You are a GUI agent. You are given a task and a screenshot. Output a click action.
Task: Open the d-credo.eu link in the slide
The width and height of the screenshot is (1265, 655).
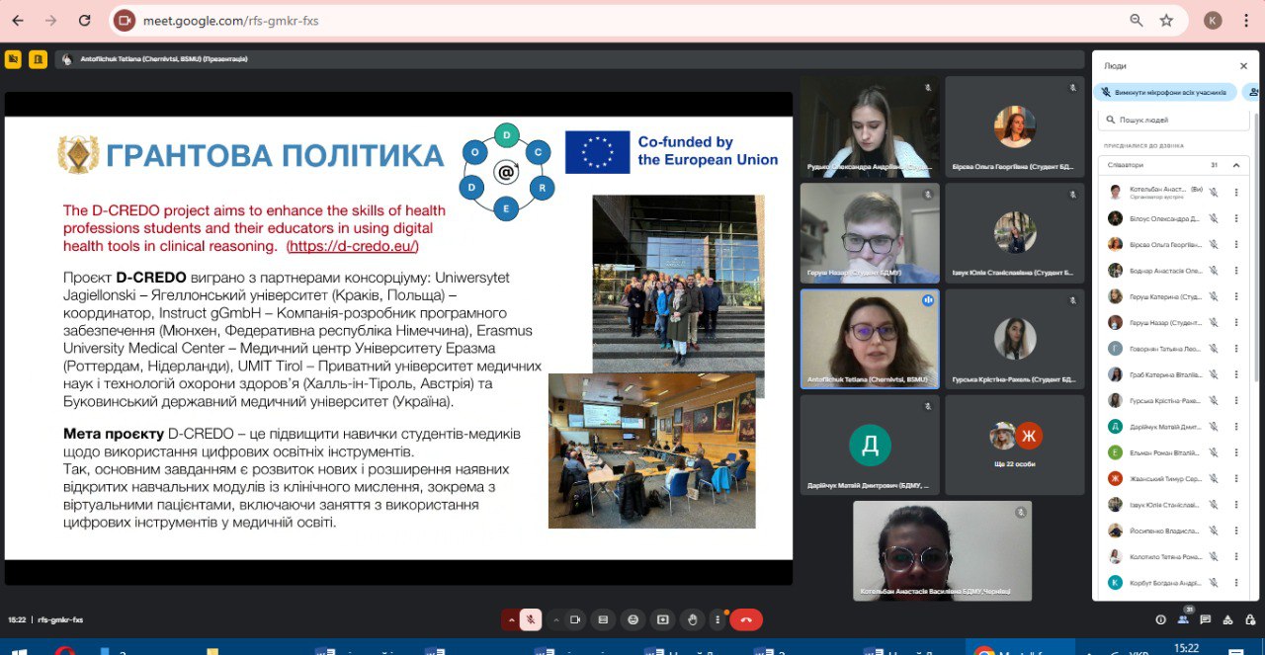point(352,246)
